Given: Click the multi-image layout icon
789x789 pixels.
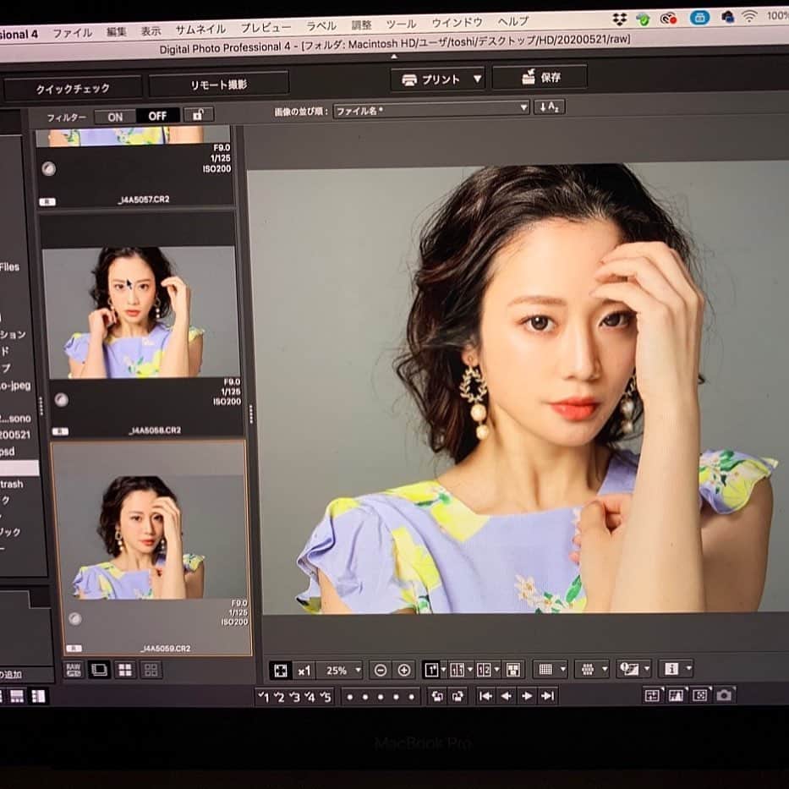Looking at the screenshot, I should click(513, 670).
